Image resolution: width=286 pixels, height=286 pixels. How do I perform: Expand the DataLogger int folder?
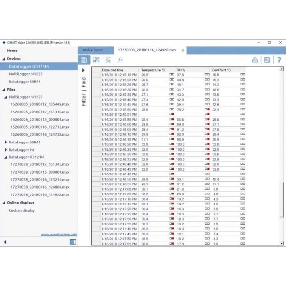coord(6,150)
